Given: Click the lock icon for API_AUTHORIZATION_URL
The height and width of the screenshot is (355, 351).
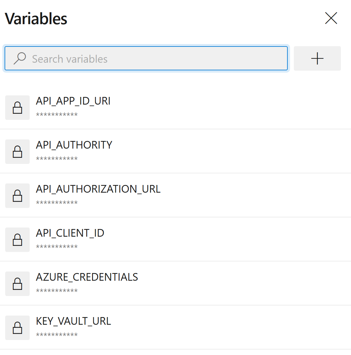Looking at the screenshot, I should pos(17,196).
